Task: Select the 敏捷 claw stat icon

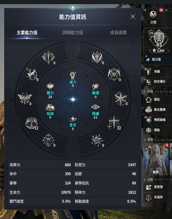Action: click(x=96, y=87)
